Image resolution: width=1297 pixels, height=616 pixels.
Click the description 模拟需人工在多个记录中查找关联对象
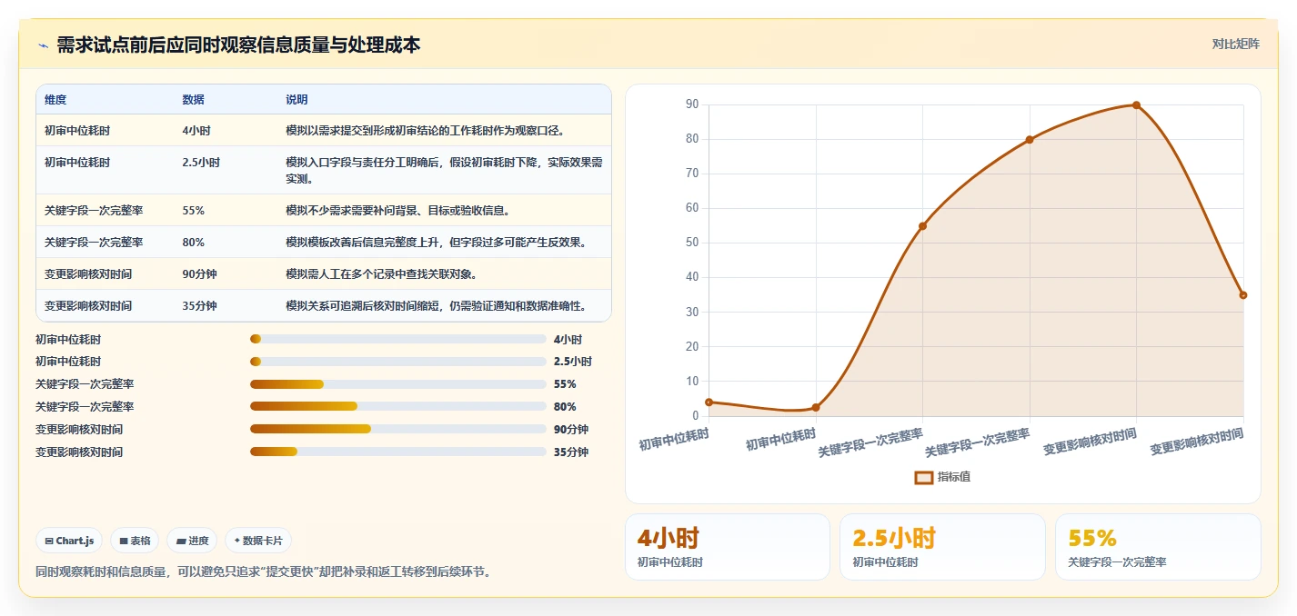(381, 274)
